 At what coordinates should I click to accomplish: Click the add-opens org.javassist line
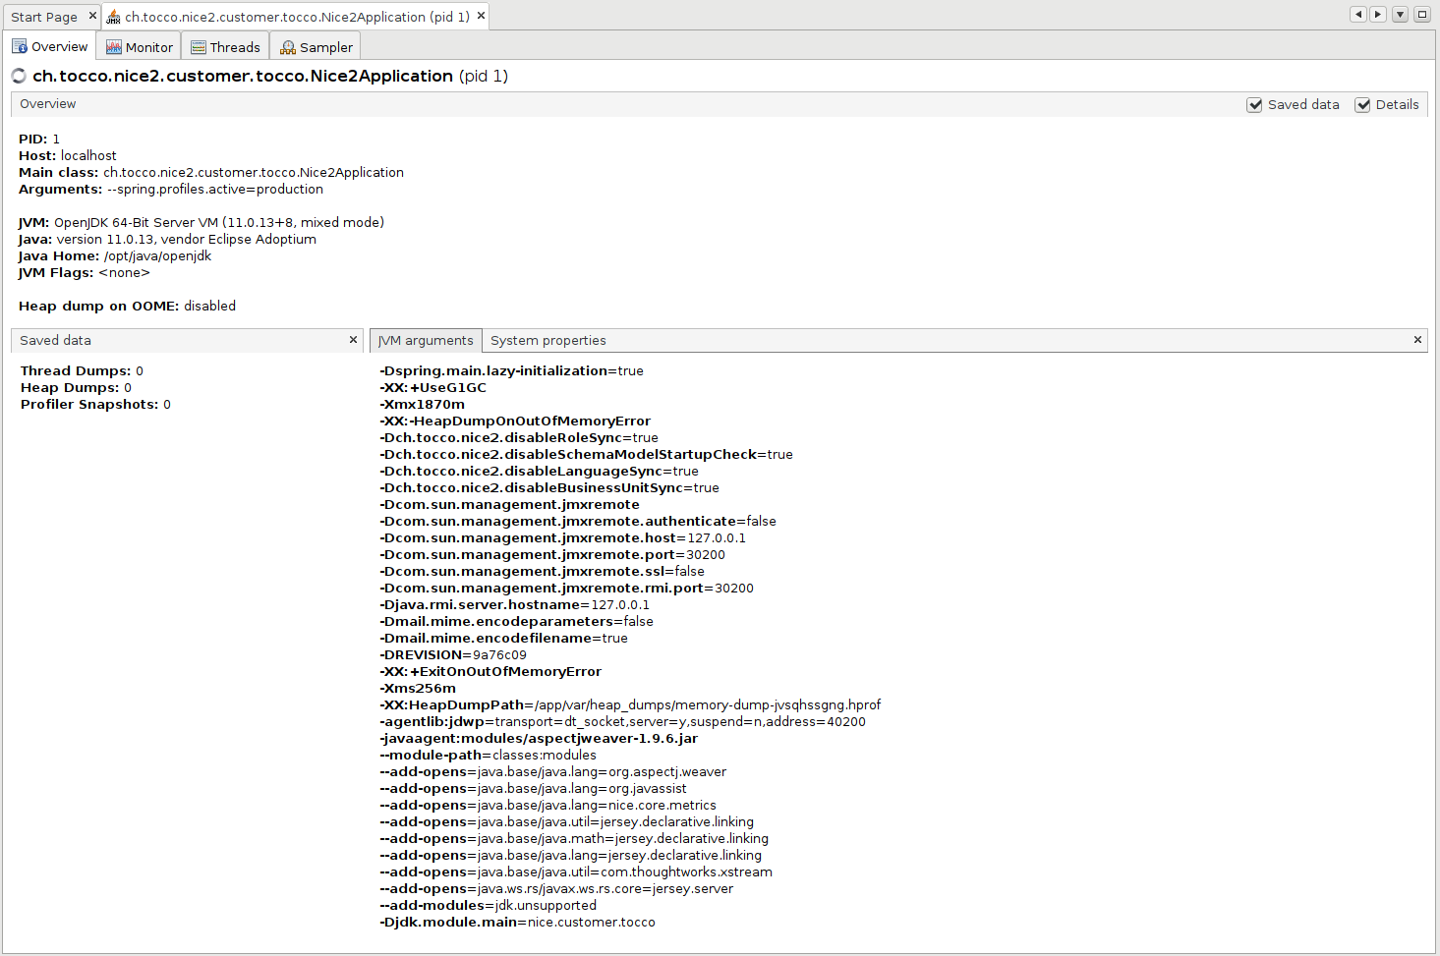click(533, 788)
